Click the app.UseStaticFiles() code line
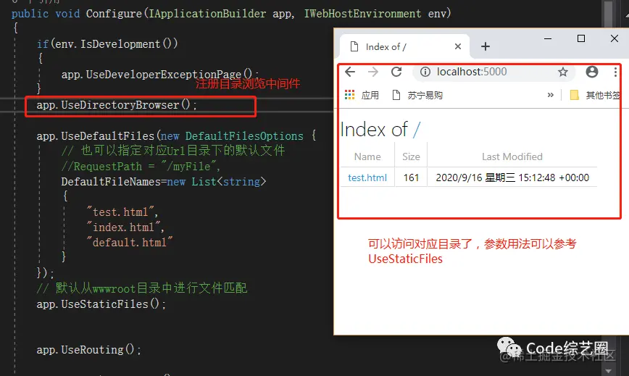The height and width of the screenshot is (376, 629). [x=101, y=304]
